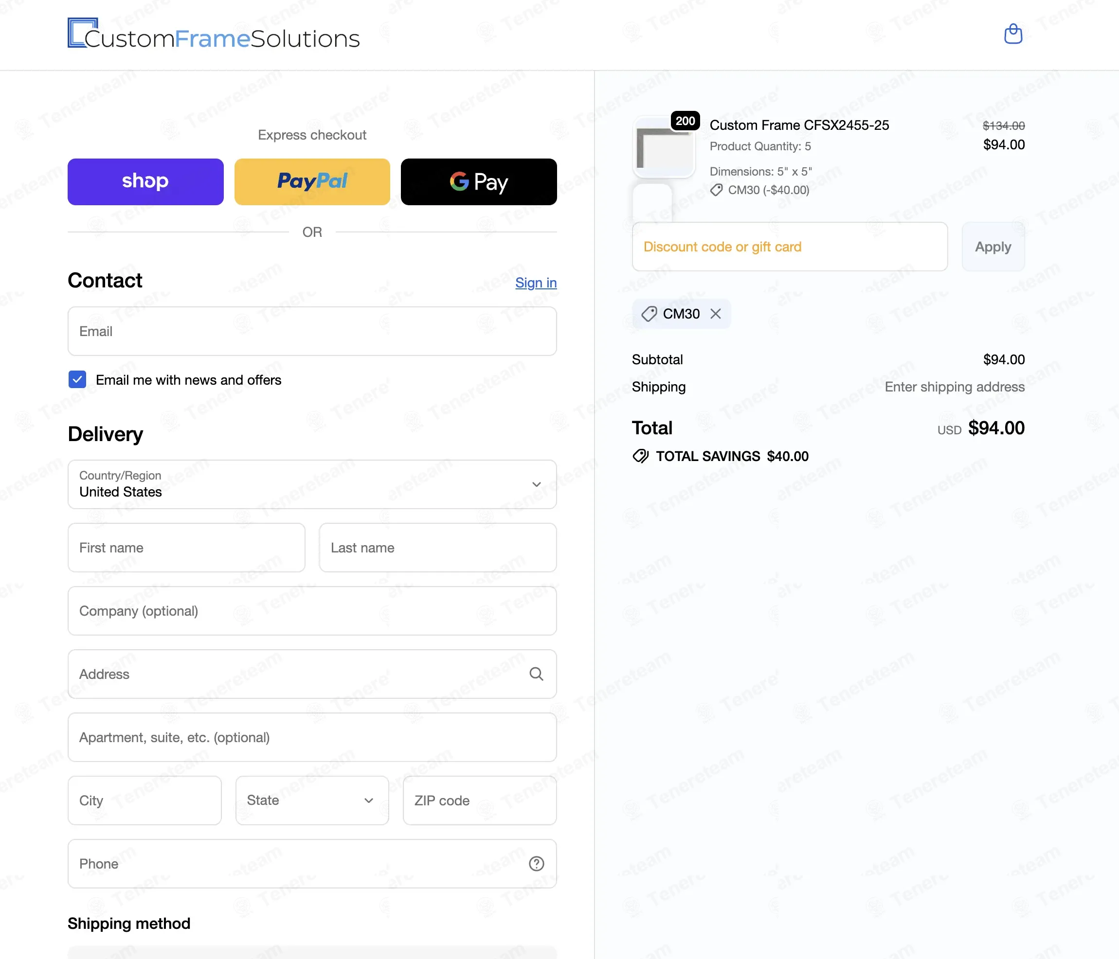Viewport: 1119px width, 959px height.
Task: Click the CM30 tag icon chip
Action: pos(649,314)
